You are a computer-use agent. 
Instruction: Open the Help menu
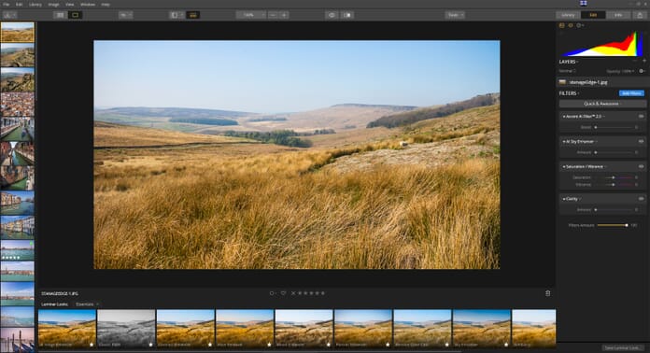[x=106, y=4]
